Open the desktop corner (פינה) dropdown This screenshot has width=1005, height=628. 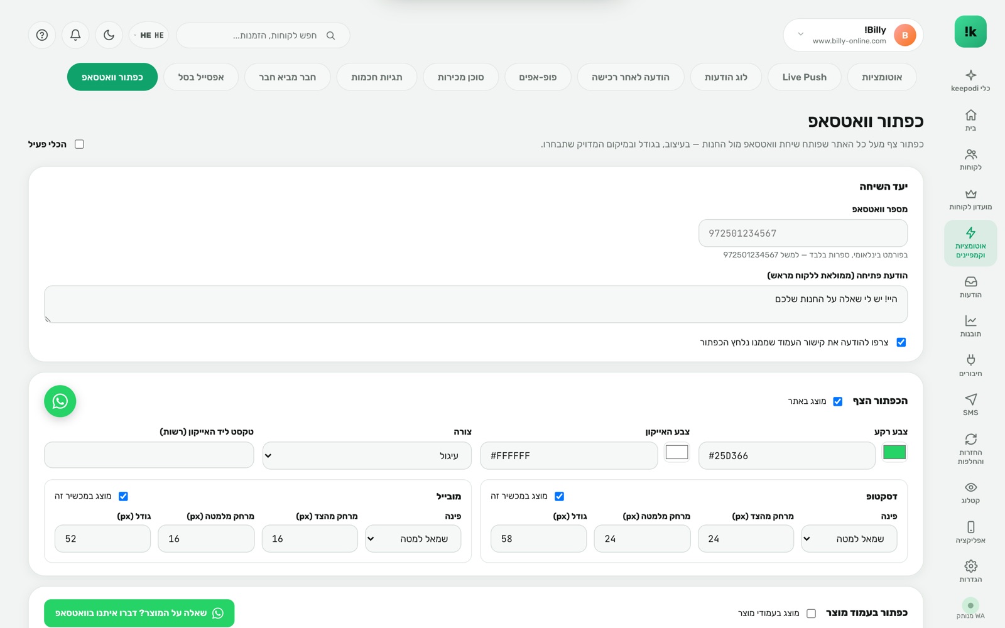pyautogui.click(x=849, y=539)
